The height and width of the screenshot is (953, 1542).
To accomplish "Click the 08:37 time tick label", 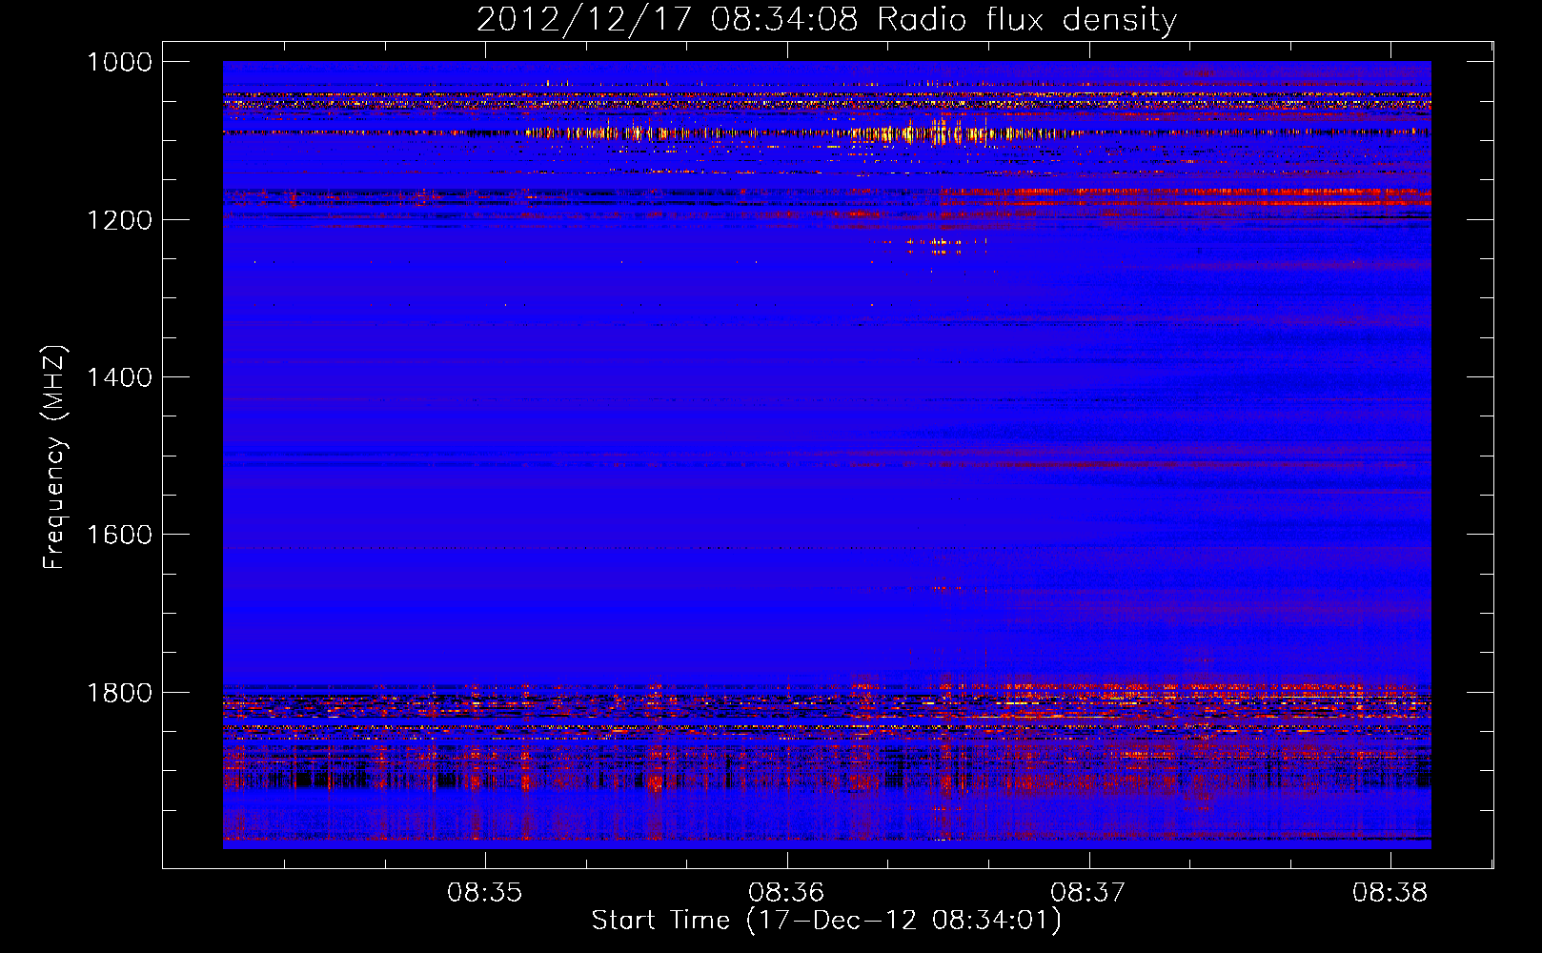I will click(1088, 893).
